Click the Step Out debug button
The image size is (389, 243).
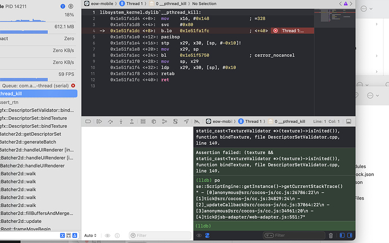(132, 121)
